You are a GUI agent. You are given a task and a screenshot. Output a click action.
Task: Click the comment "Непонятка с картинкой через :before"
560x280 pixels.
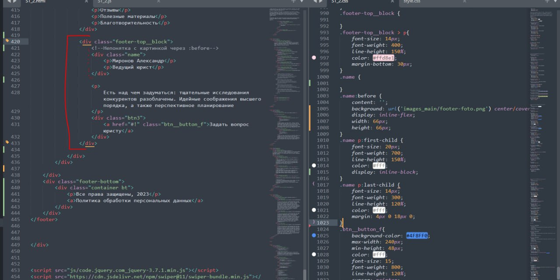click(155, 48)
